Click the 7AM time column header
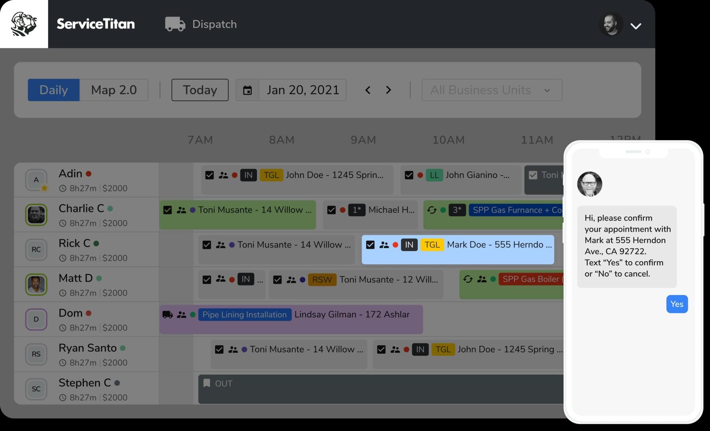The image size is (710, 431). 200,140
